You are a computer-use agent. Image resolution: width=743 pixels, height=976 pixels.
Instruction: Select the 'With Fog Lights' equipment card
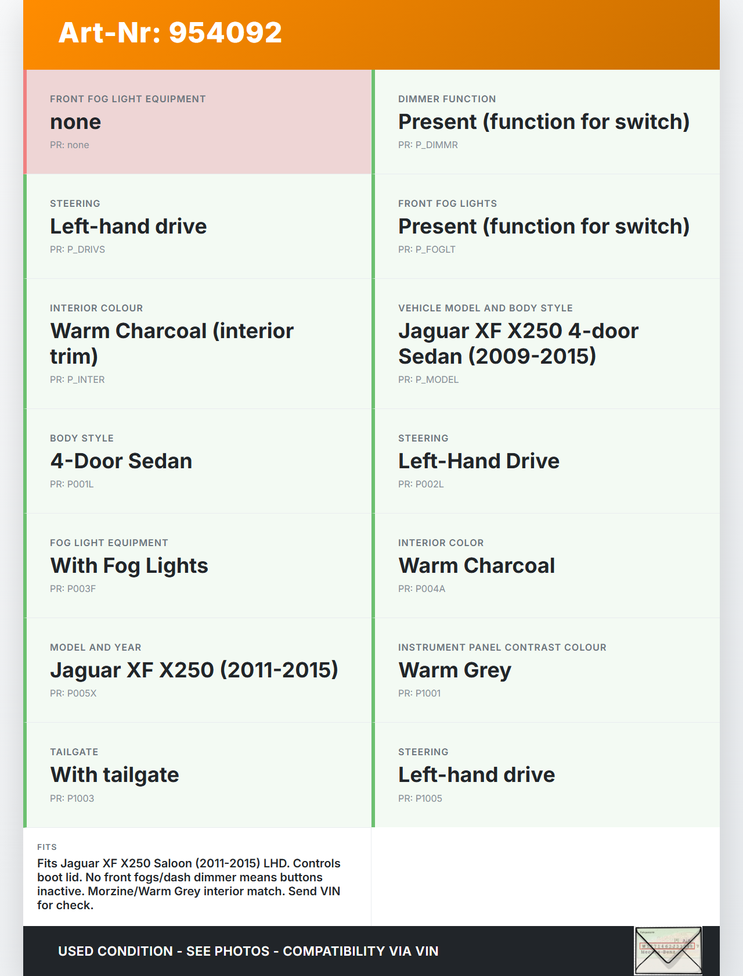pos(198,565)
